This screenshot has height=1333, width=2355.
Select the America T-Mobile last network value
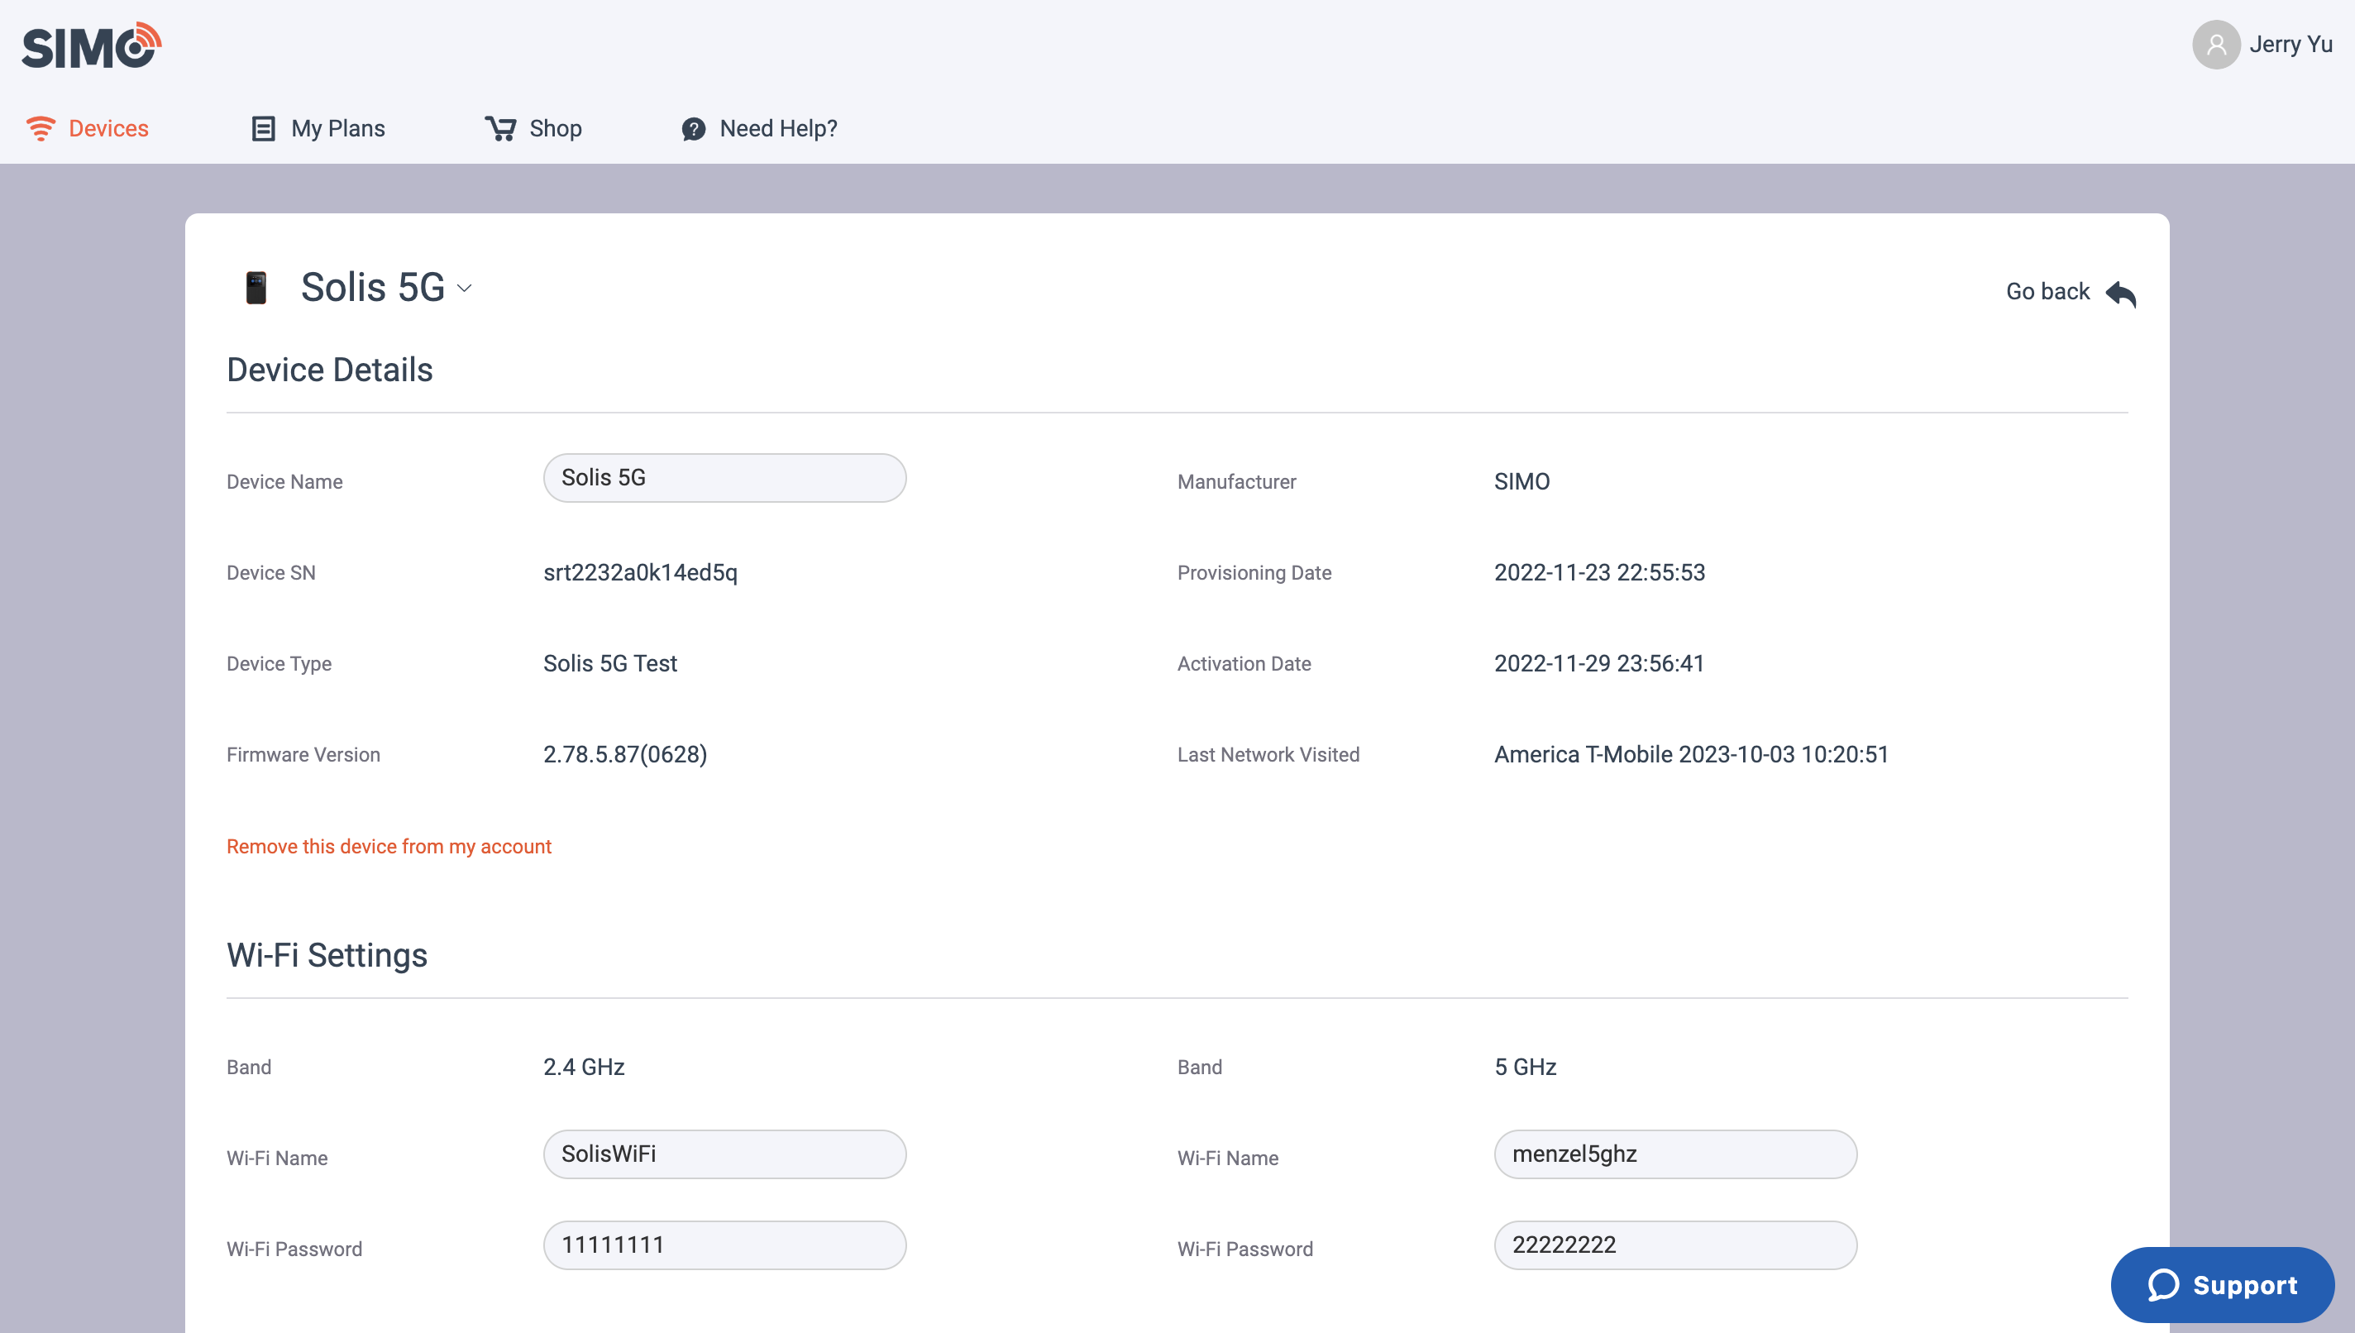[1692, 754]
